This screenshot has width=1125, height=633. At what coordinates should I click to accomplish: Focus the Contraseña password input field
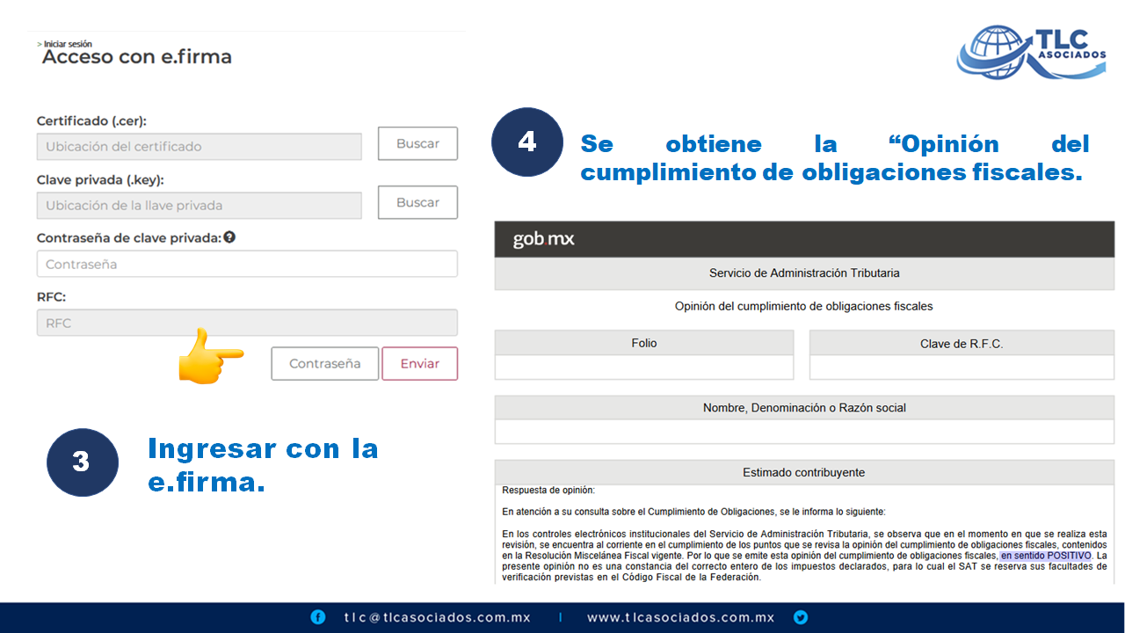[x=247, y=264]
